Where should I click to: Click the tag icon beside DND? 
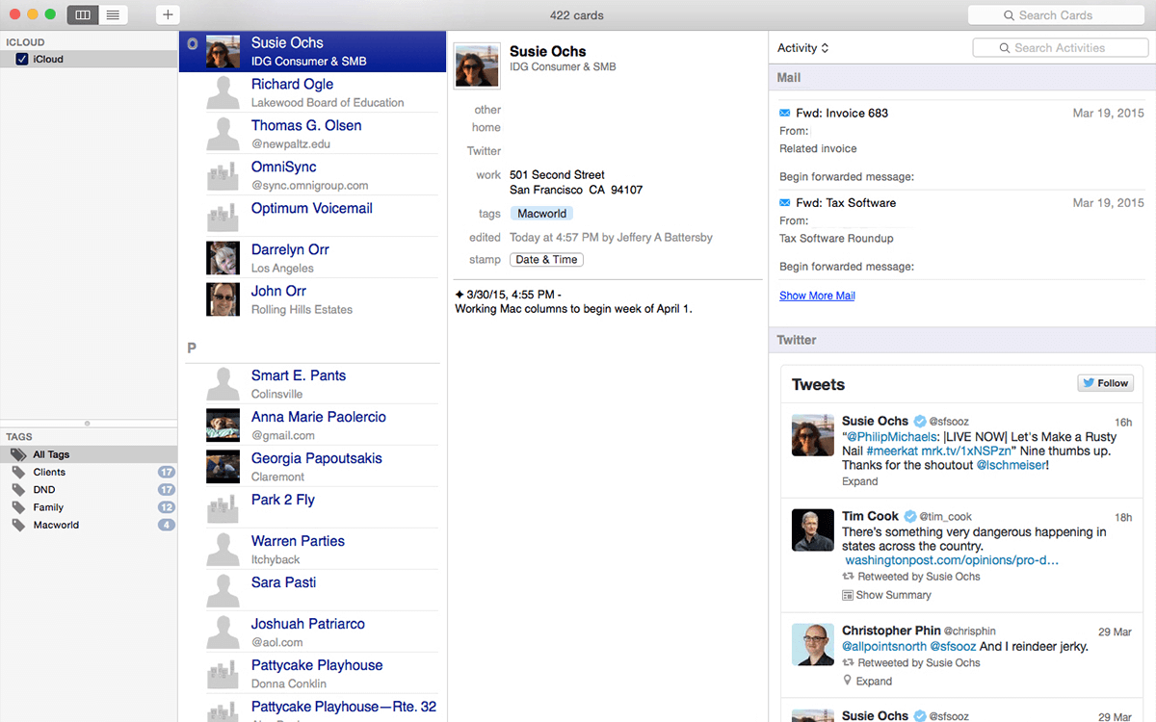[18, 489]
